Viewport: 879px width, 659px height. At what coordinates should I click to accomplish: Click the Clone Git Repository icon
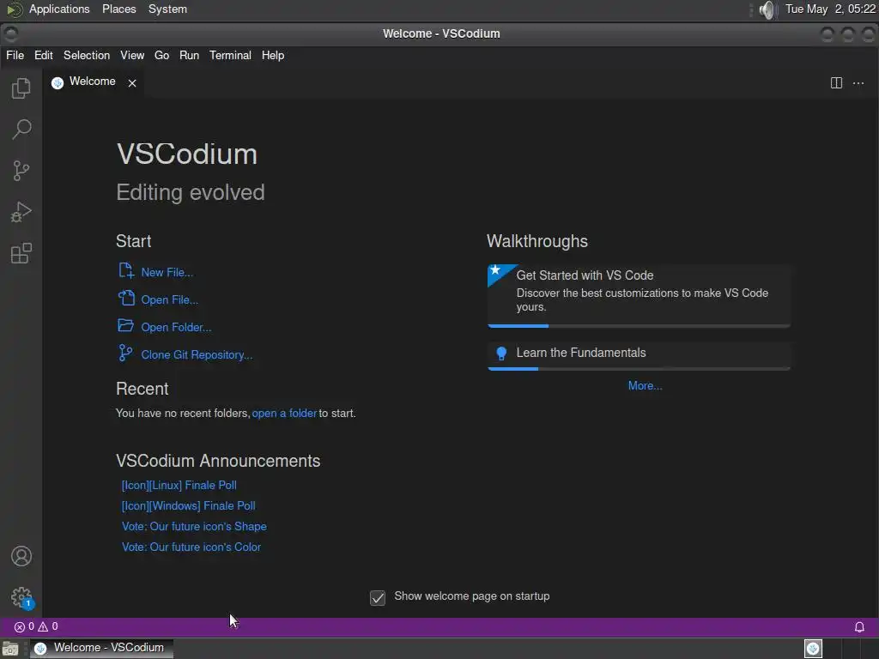click(125, 353)
